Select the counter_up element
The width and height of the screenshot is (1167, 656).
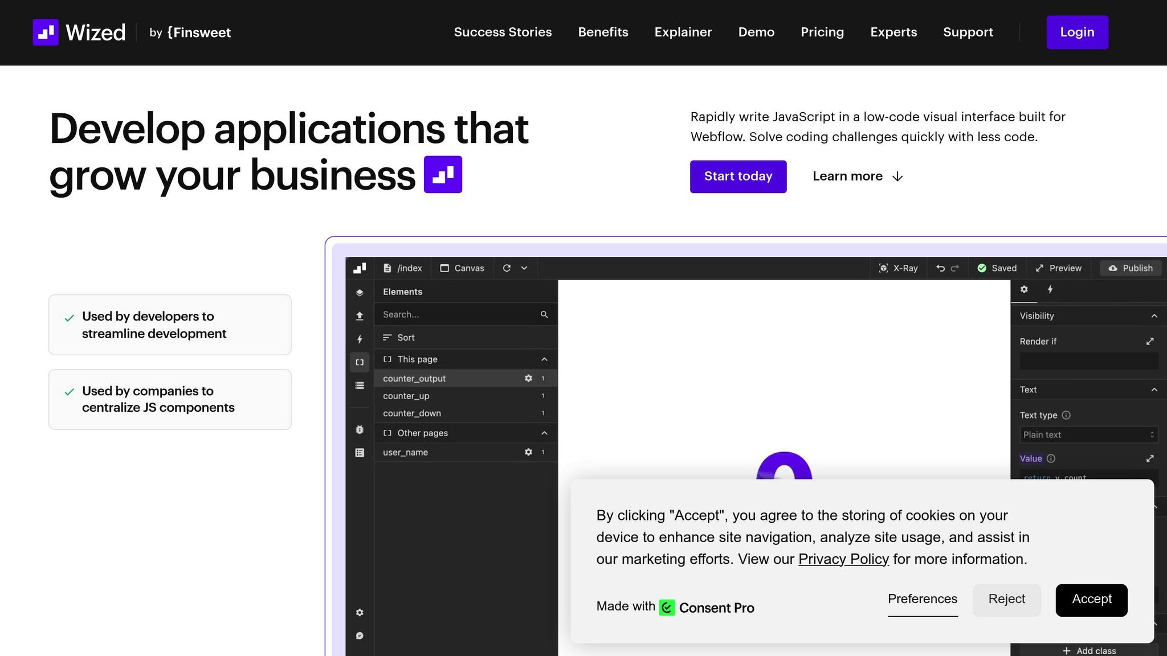[x=406, y=396]
